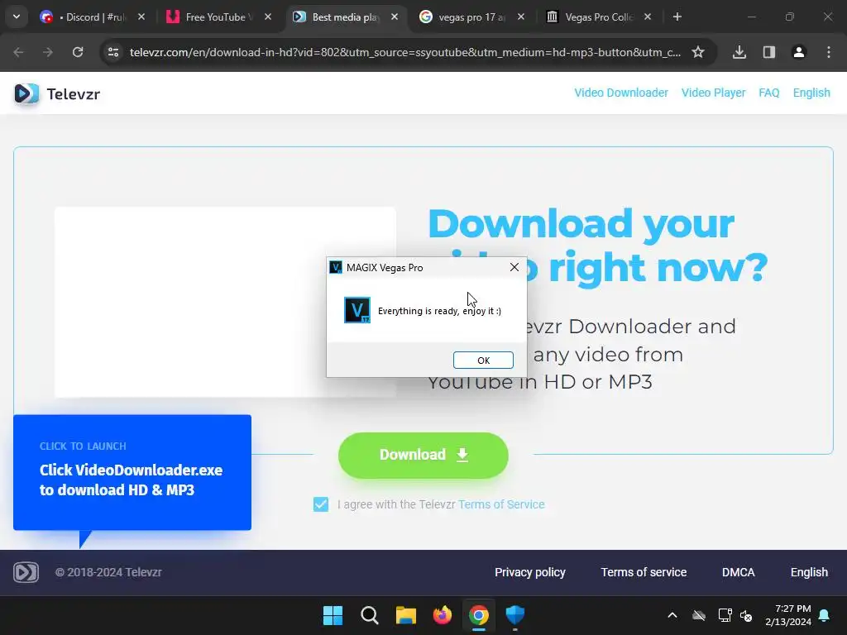Open the FAQ nav link
The width and height of the screenshot is (847, 635).
coord(768,93)
